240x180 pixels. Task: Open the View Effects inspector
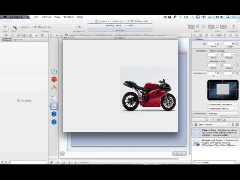point(237,35)
